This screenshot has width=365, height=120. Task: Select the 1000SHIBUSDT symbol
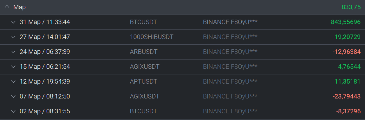click(152, 37)
